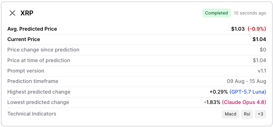Screen dimensions: 273x127
Task: Click the -1.83% lowest predicted change
Action: coord(212,102)
